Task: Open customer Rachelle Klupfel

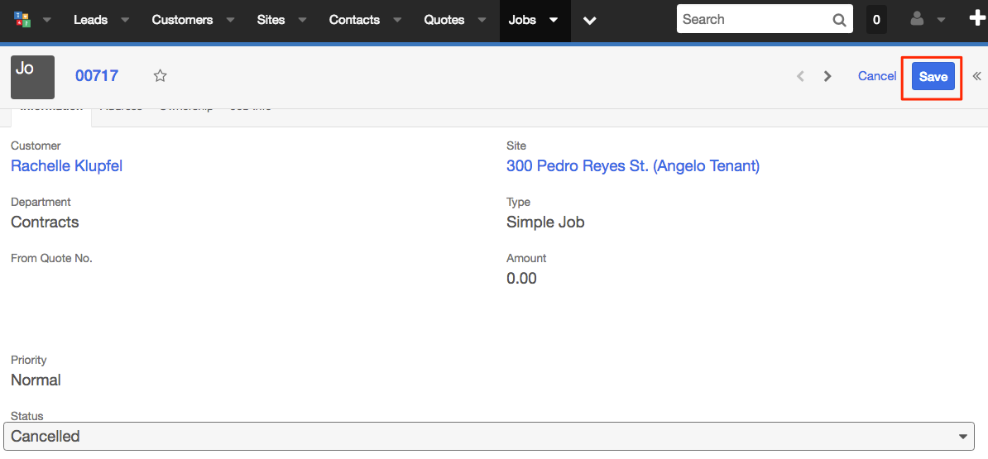Action: click(67, 166)
